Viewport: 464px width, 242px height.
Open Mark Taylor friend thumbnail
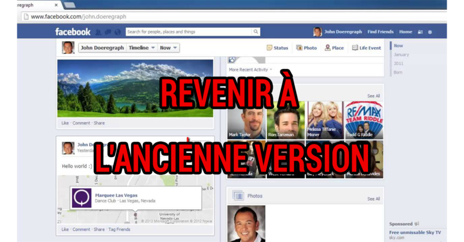246,120
